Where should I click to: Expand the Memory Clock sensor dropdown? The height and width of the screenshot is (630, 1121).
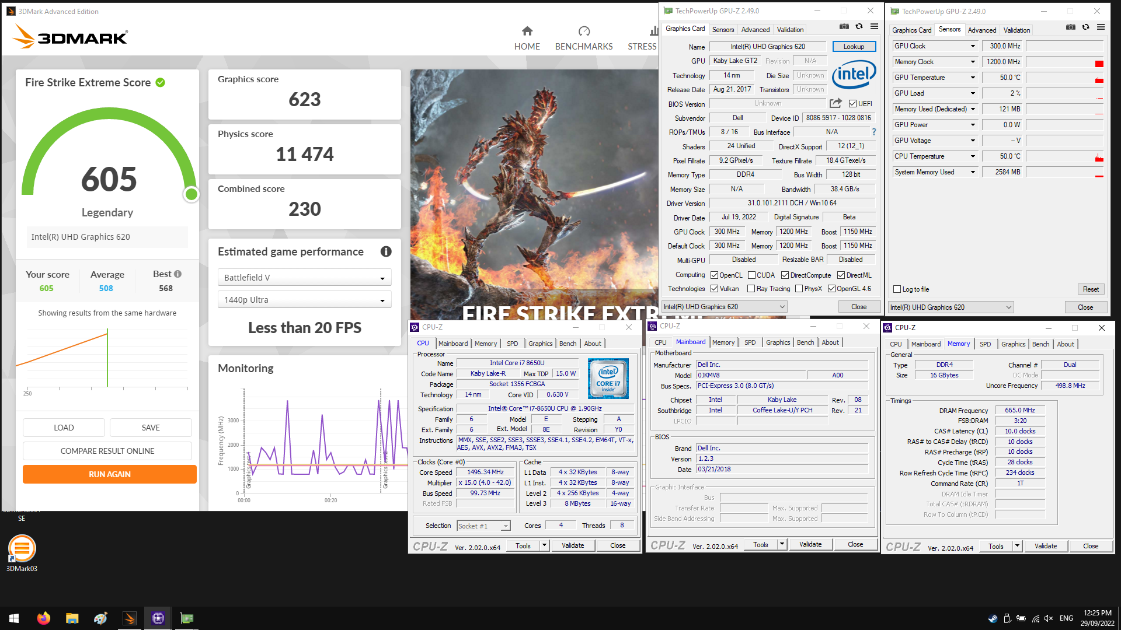[973, 62]
